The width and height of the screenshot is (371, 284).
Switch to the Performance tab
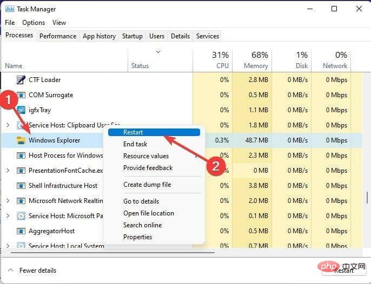[x=58, y=36]
